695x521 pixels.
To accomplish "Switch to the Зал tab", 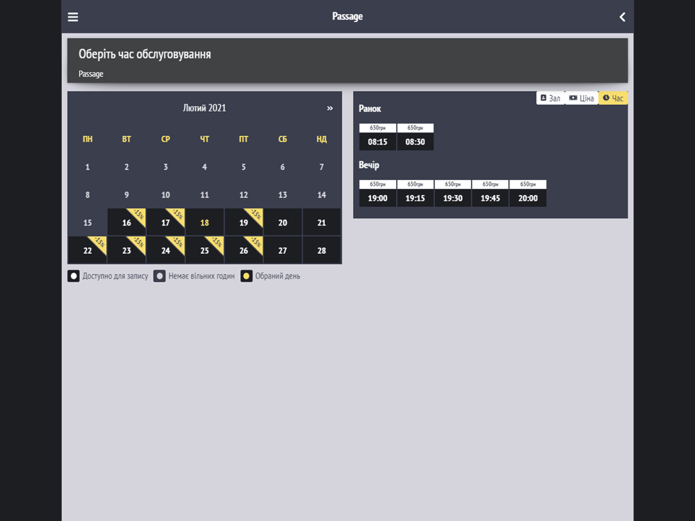I will coord(550,98).
